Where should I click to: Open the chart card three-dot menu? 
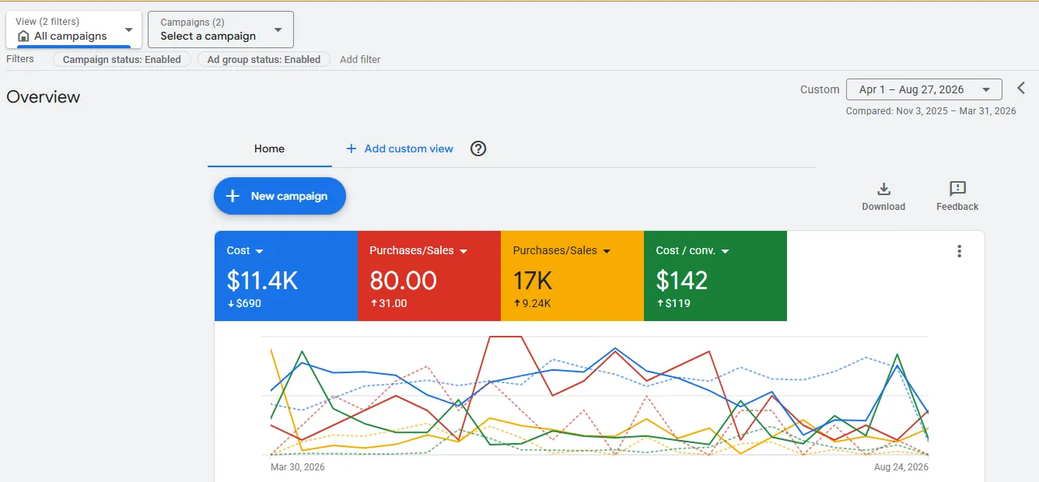coord(960,251)
